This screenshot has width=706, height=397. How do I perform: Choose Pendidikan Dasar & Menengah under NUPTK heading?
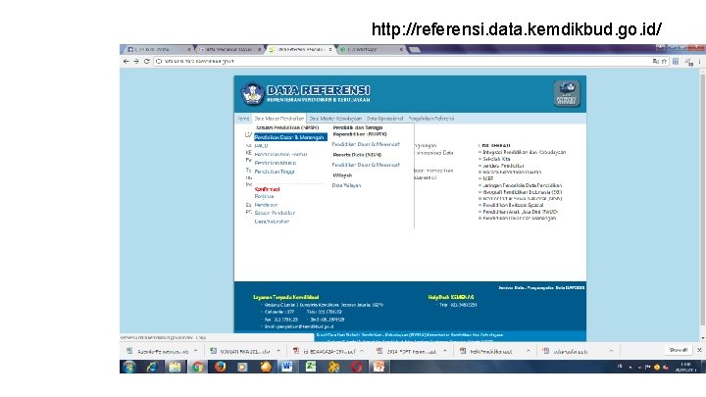366,144
